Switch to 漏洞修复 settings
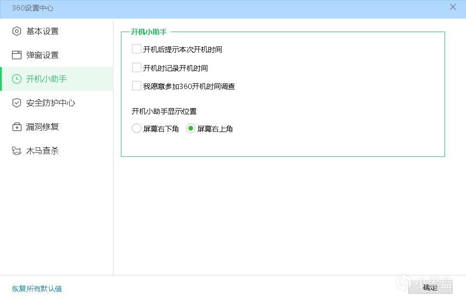 click(x=56, y=127)
